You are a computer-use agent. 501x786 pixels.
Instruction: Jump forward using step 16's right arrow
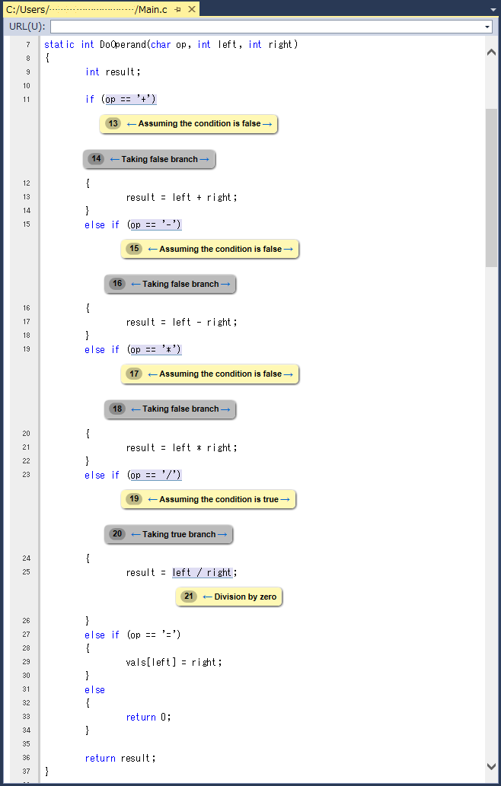pos(225,285)
